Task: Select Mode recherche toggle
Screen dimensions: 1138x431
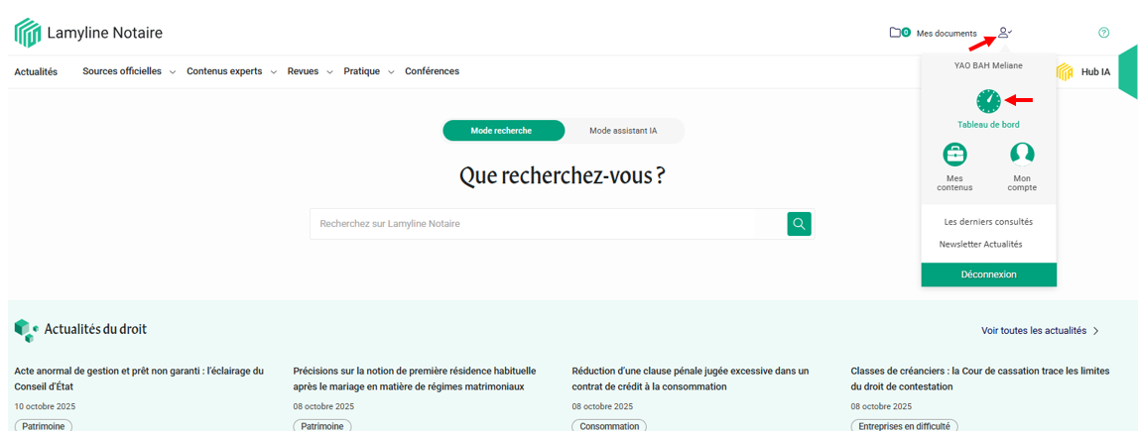Action: coord(503,131)
